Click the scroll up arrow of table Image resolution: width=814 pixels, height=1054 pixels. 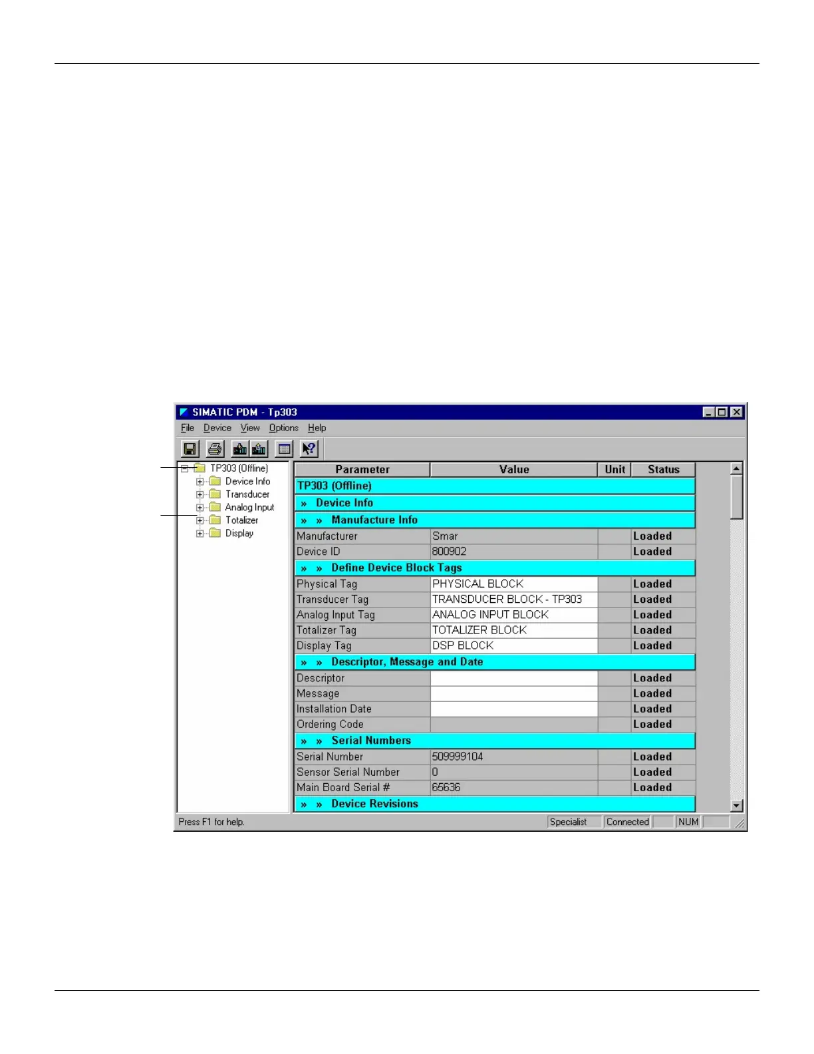736,468
